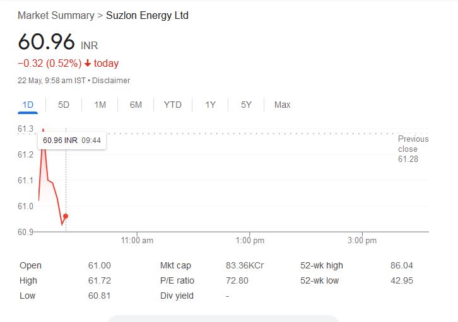Click the 61.1 y-axis label
458x322 pixels.
(x=26, y=181)
